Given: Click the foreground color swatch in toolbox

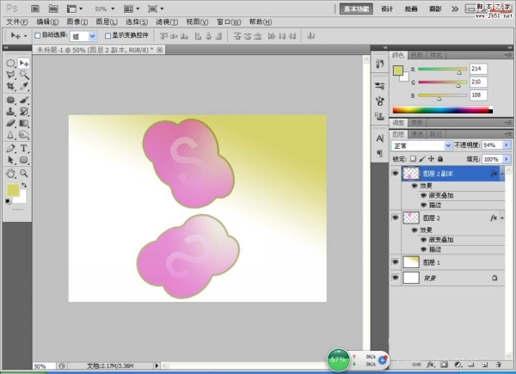Looking at the screenshot, I should tap(12, 188).
